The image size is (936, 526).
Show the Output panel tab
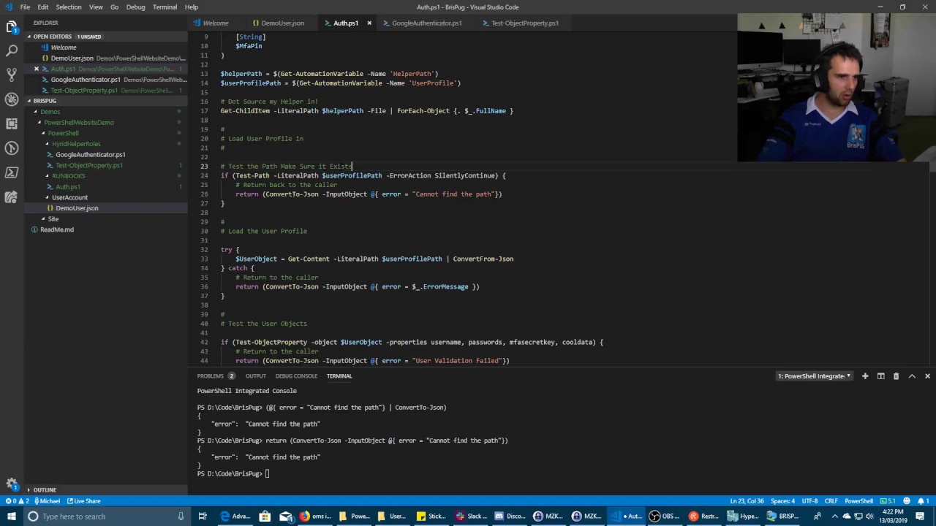click(255, 376)
